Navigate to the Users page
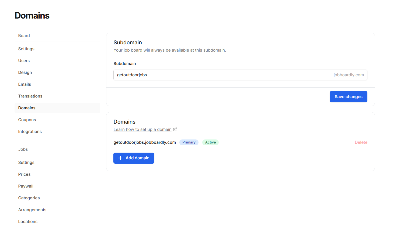This screenshot has width=404, height=230. coord(24,60)
